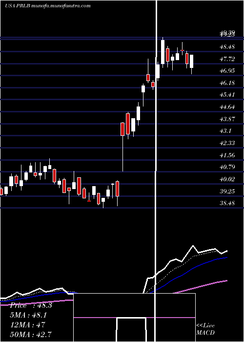244x342 pixels.
Task: Click the 40.79 price axis label
Action: 227,167
